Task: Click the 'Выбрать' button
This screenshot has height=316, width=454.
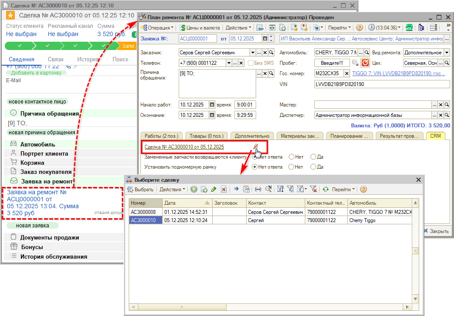Action: pos(140,189)
